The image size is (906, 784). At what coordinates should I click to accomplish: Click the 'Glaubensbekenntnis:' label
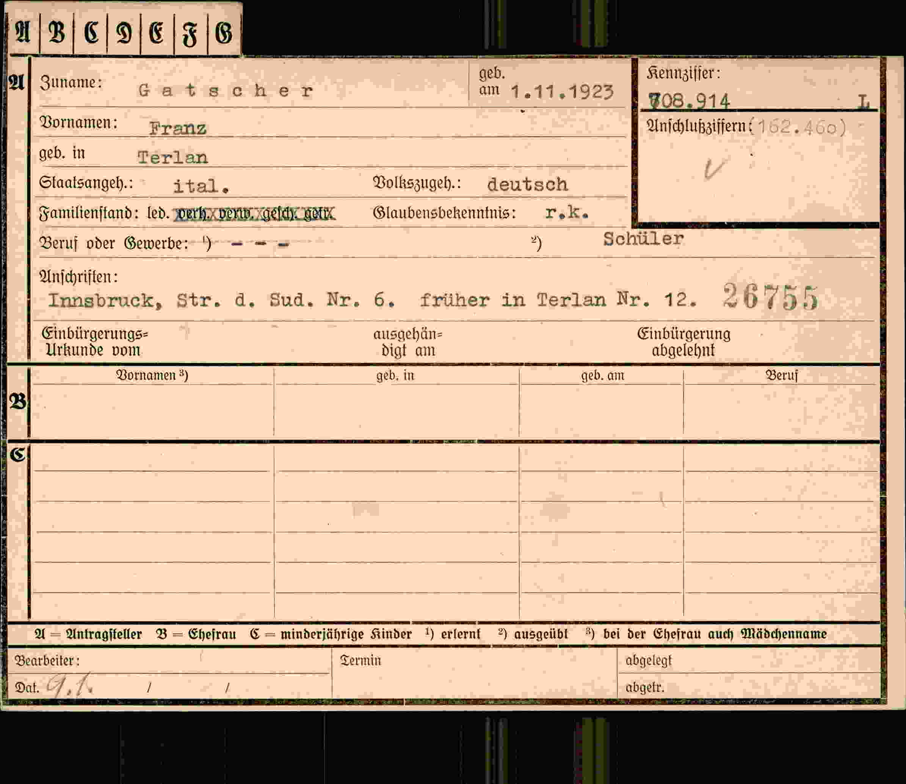pos(444,213)
